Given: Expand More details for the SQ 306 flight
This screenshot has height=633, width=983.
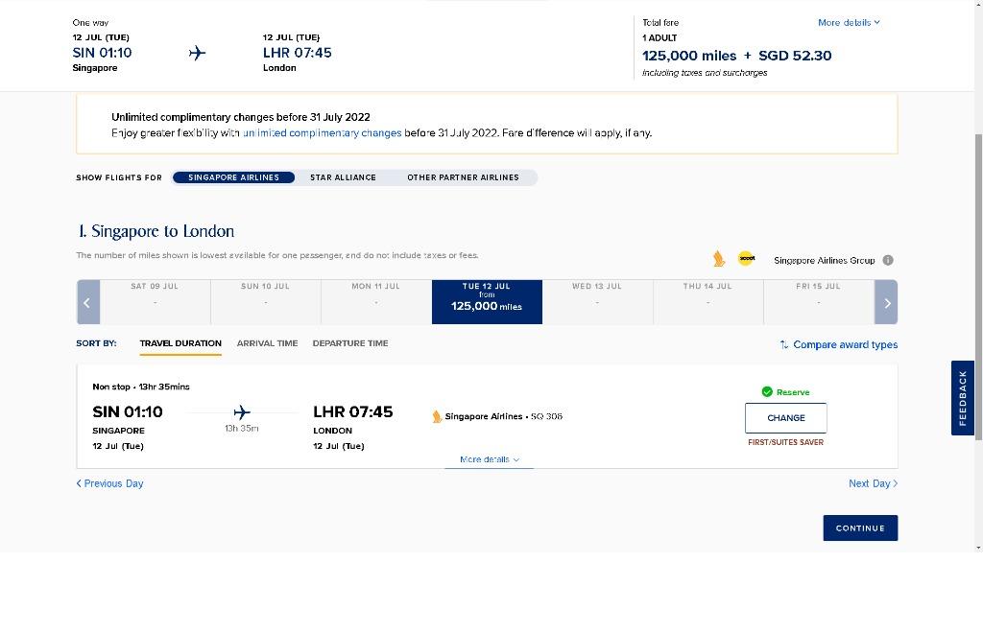Looking at the screenshot, I should [488, 459].
